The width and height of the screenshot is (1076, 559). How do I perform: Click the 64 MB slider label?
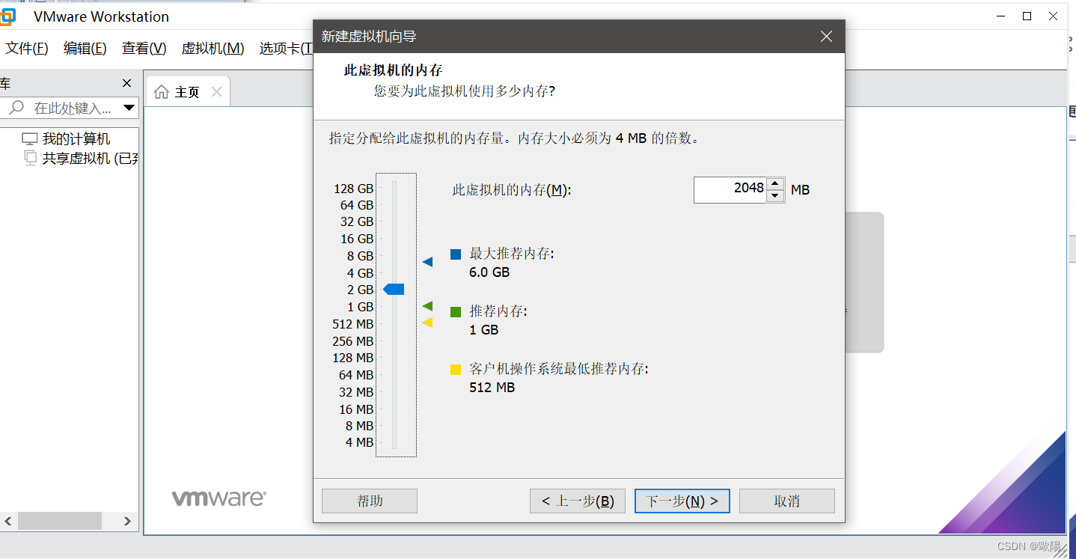click(355, 375)
